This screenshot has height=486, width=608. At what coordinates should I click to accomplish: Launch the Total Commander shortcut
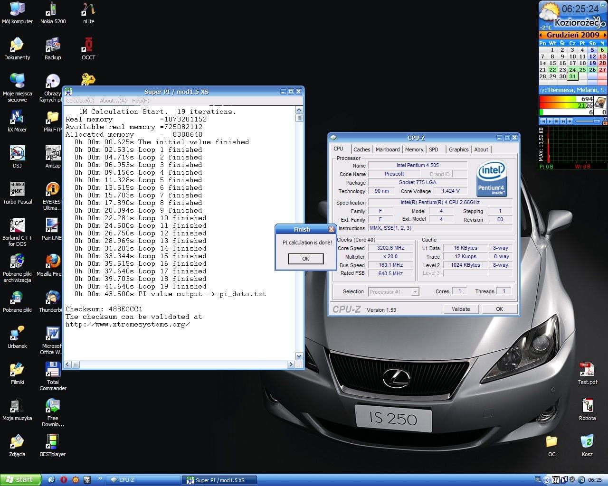point(53,377)
